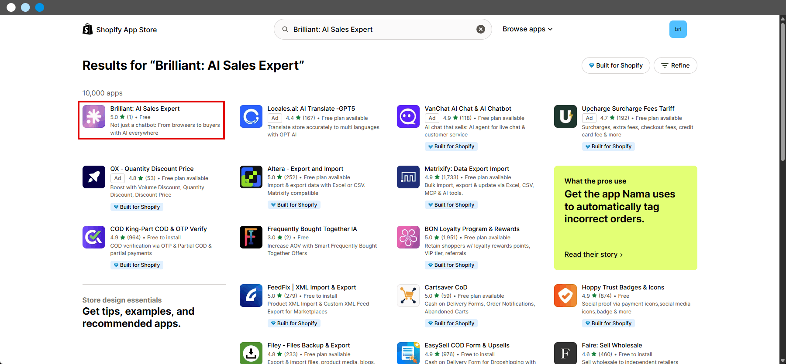The width and height of the screenshot is (786, 364).
Task: Open the bri account avatar menu
Action: 678,29
